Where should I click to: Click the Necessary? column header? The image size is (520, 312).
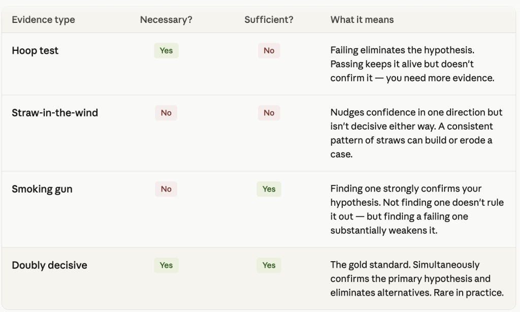pos(166,20)
